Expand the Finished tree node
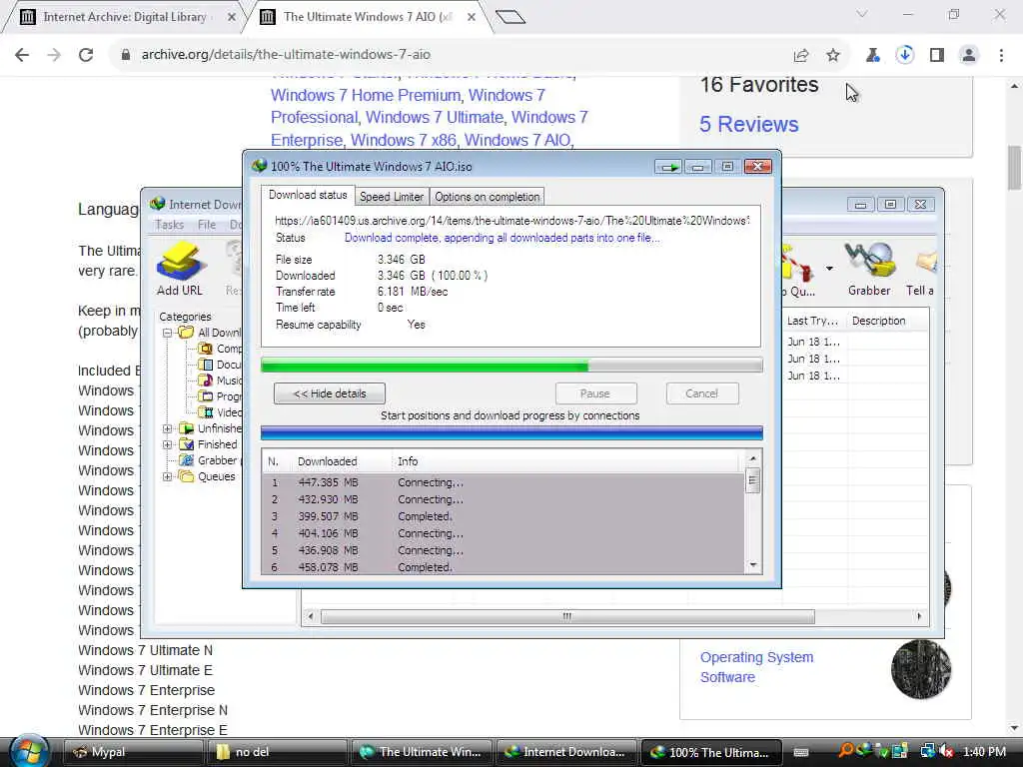This screenshot has height=767, width=1023. [167, 444]
